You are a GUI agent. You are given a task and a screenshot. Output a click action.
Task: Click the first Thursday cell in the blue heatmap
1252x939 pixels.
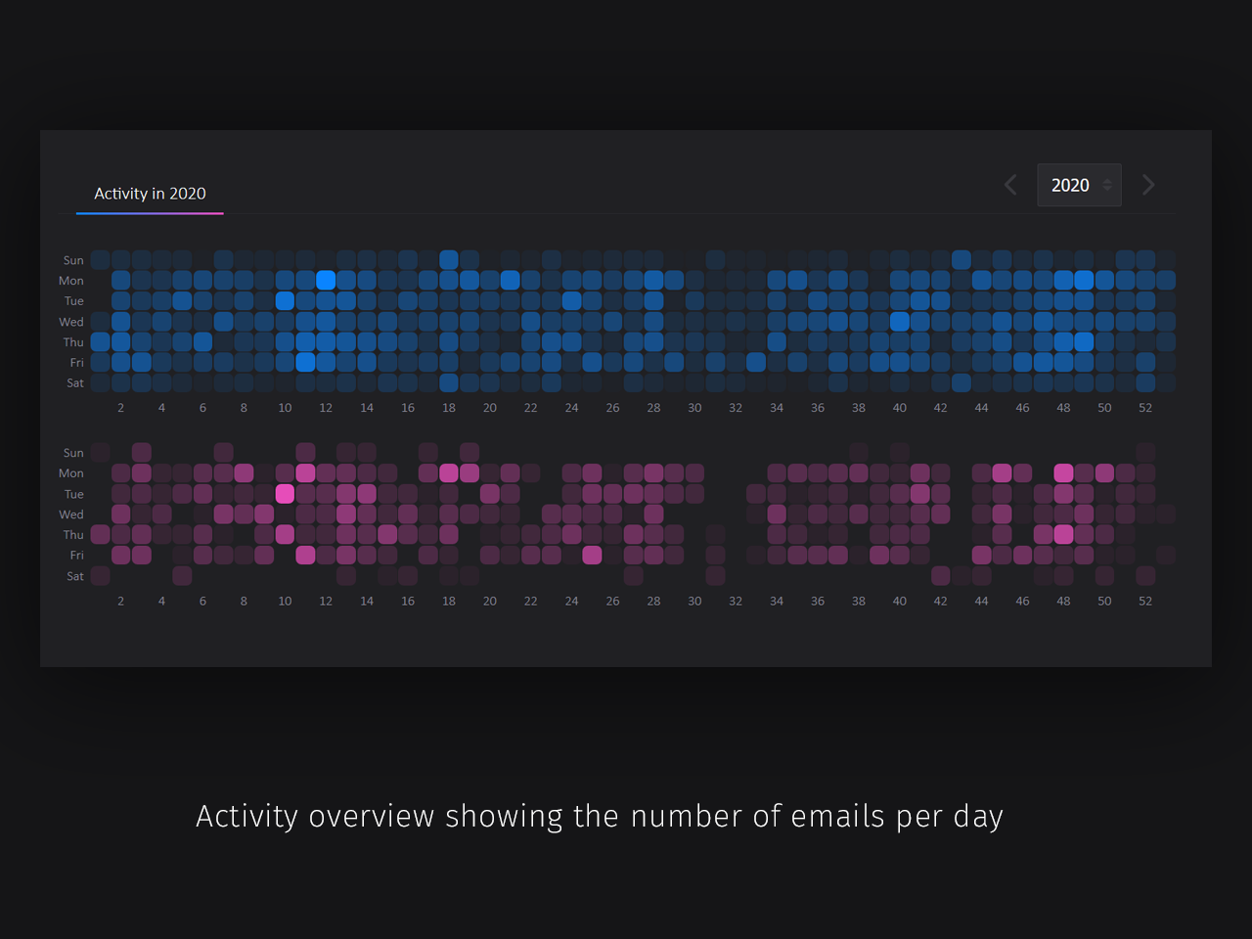100,341
